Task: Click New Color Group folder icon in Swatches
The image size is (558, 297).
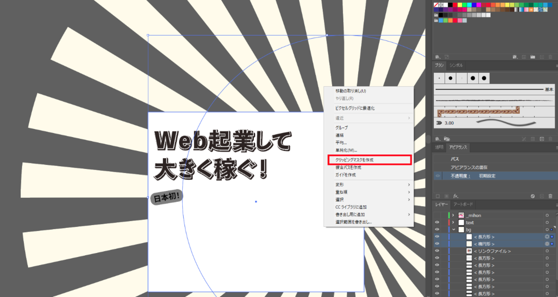Action: click(533, 57)
